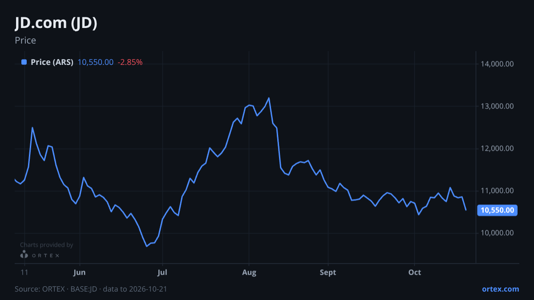534x300 pixels.
Task: Click the 11,000.00 y-axis label
Action: [497, 191]
